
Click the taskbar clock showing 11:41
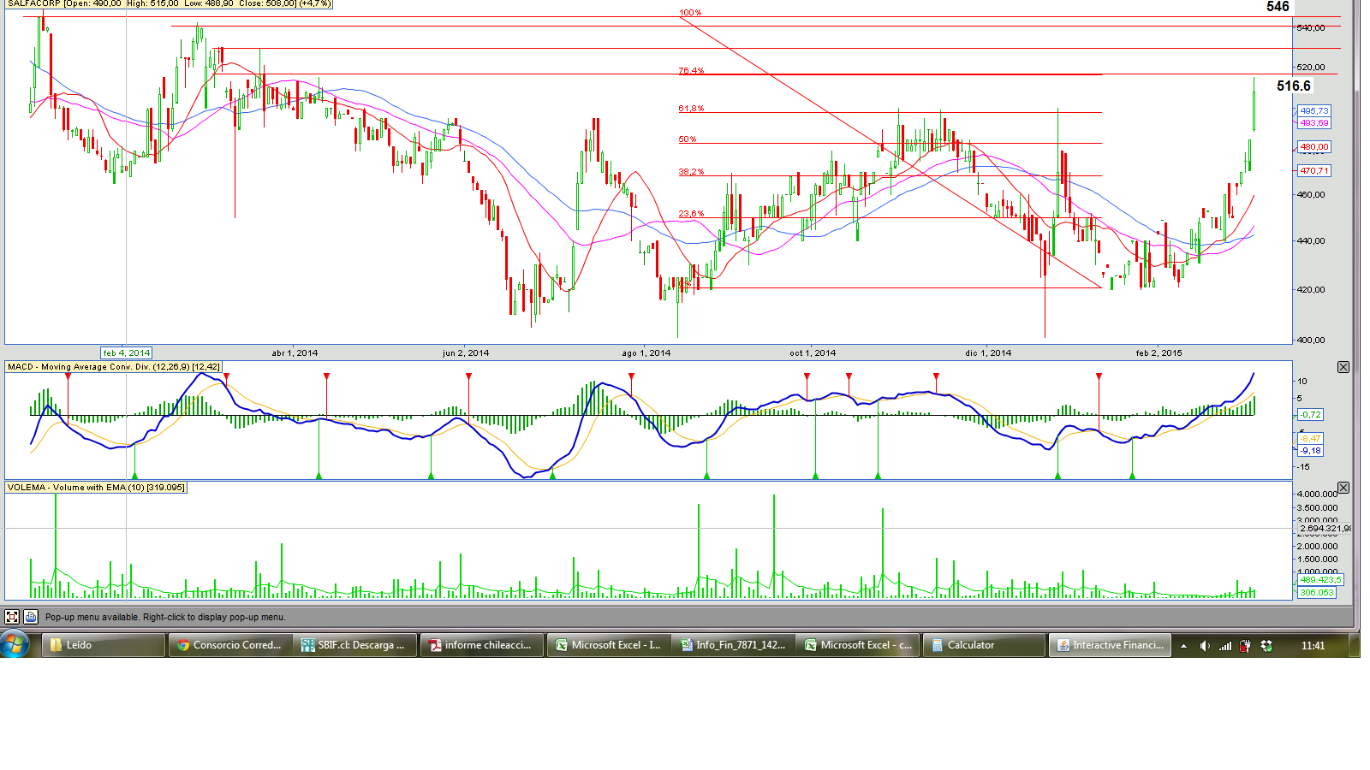[x=1313, y=646]
